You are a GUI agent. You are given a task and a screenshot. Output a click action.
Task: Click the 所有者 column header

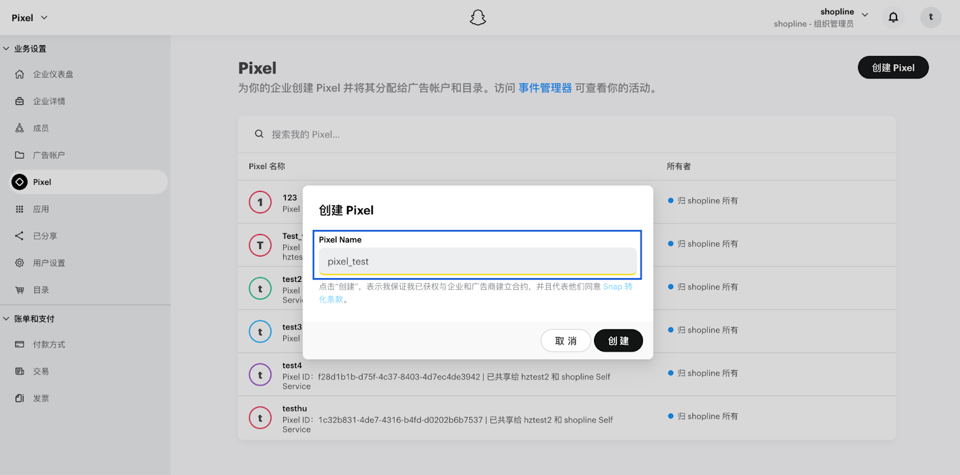[679, 166]
